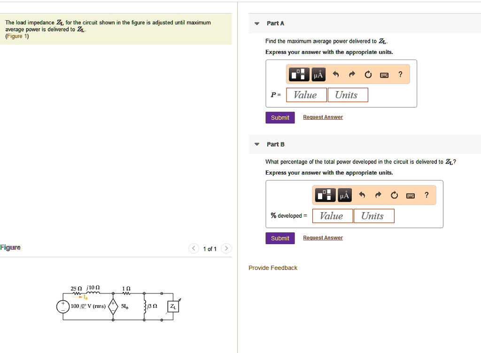481x353 pixels.
Task: Go to the next figure page arrow
Action: pos(226,248)
